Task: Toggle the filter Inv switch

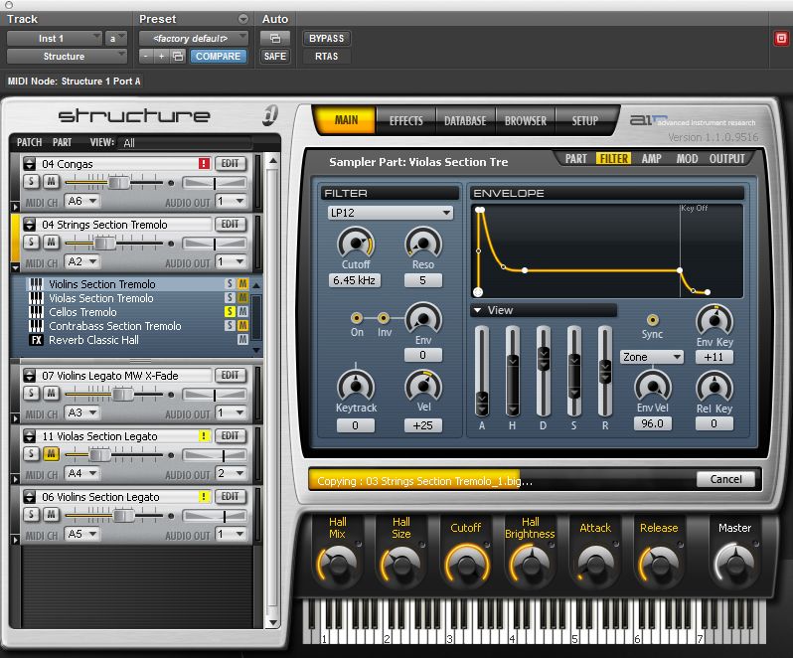Action: 384,318
